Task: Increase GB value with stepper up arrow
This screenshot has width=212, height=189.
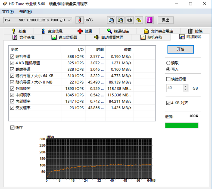Action: [x=185, y=86]
